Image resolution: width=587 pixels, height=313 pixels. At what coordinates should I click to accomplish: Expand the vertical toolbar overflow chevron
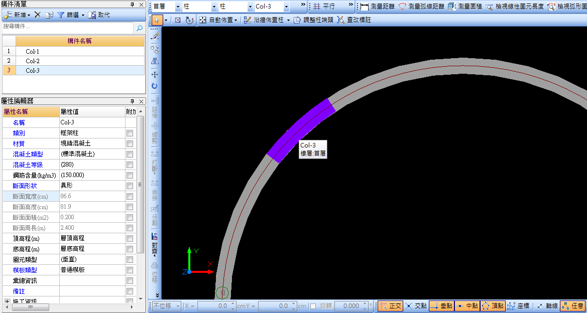tap(157, 295)
